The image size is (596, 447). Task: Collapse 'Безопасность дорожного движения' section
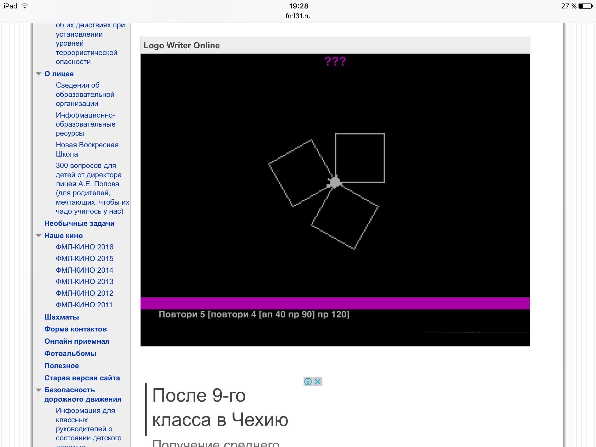(38, 390)
